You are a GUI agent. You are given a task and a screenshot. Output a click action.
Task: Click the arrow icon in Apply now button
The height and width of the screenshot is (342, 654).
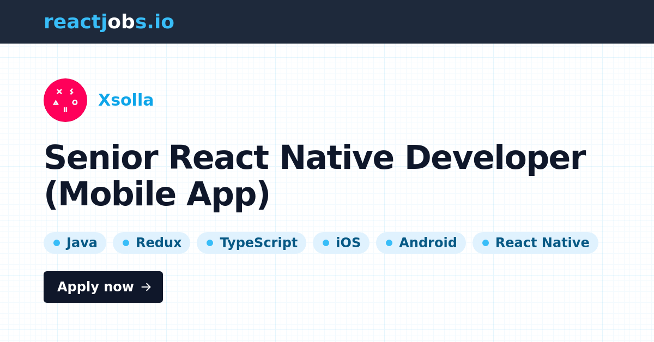(146, 287)
